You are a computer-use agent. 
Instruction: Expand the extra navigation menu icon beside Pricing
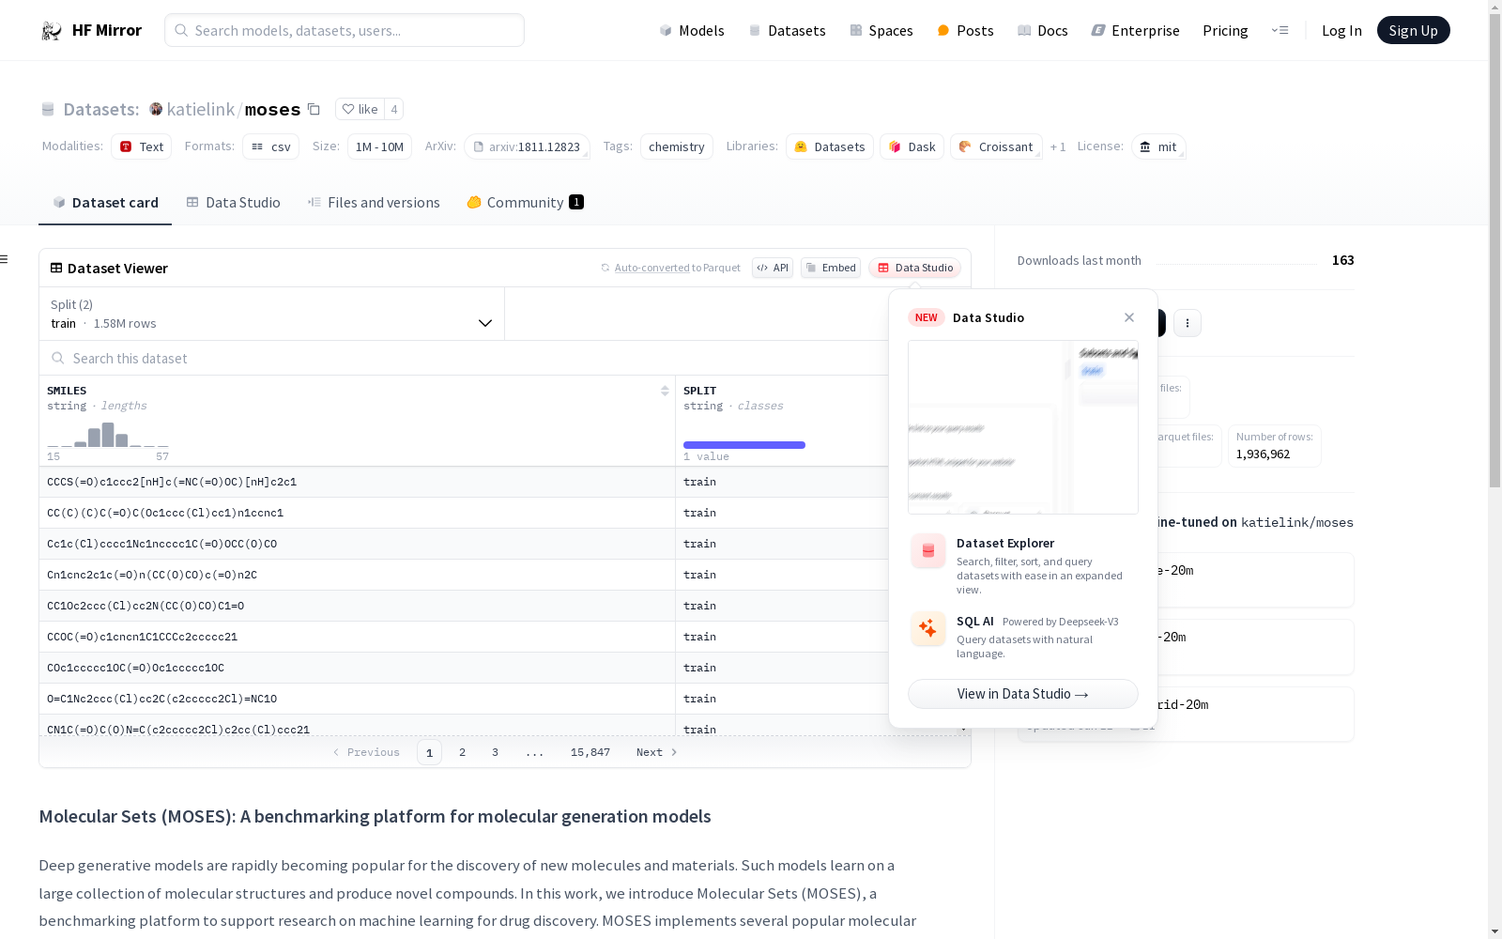[x=1280, y=30]
